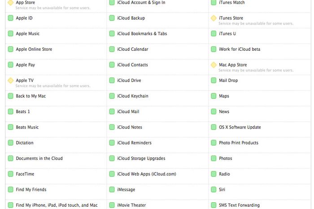The height and width of the screenshot is (209, 314).
Task: Click the green icon beside iMessage
Action: 112,190
